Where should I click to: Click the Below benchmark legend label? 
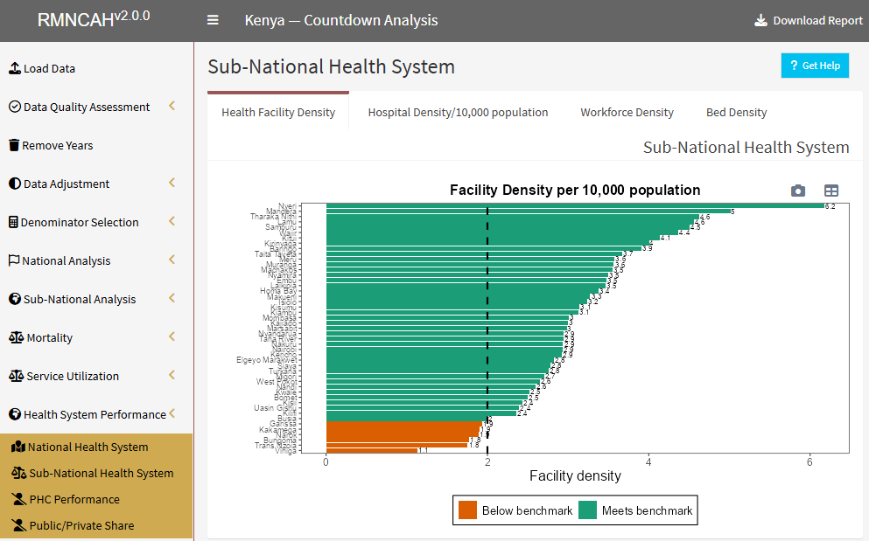click(527, 510)
